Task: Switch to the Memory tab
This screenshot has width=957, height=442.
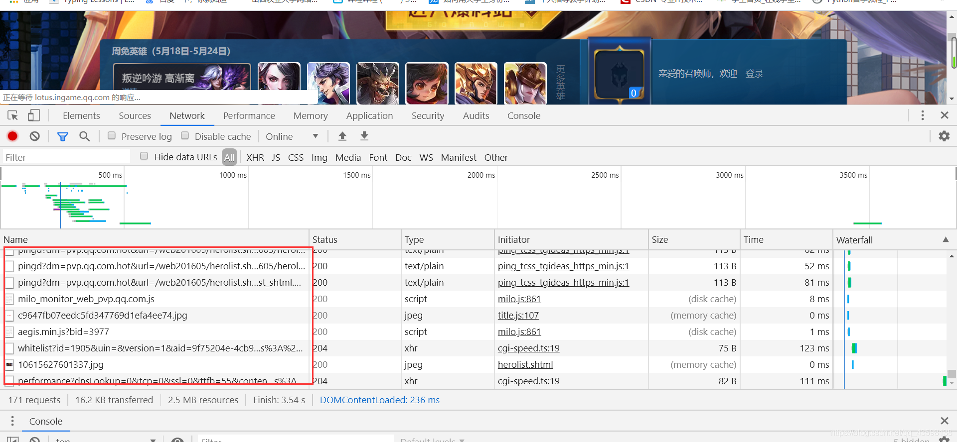Action: (311, 115)
